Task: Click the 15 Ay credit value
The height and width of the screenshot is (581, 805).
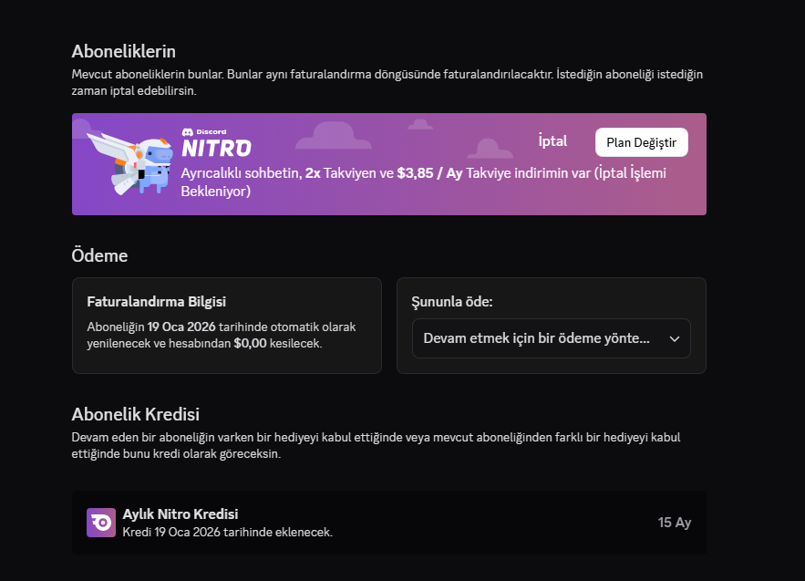Action: coord(674,523)
